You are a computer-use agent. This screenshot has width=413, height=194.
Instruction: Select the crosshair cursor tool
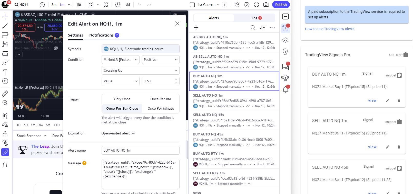(x=5, y=17)
